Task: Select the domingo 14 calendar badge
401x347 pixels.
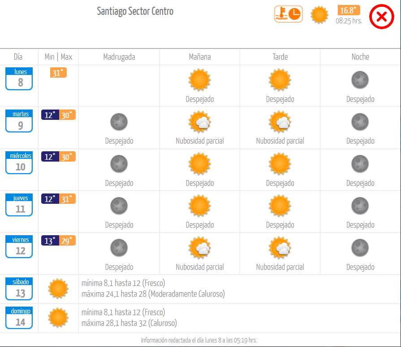Action: pos(19,318)
